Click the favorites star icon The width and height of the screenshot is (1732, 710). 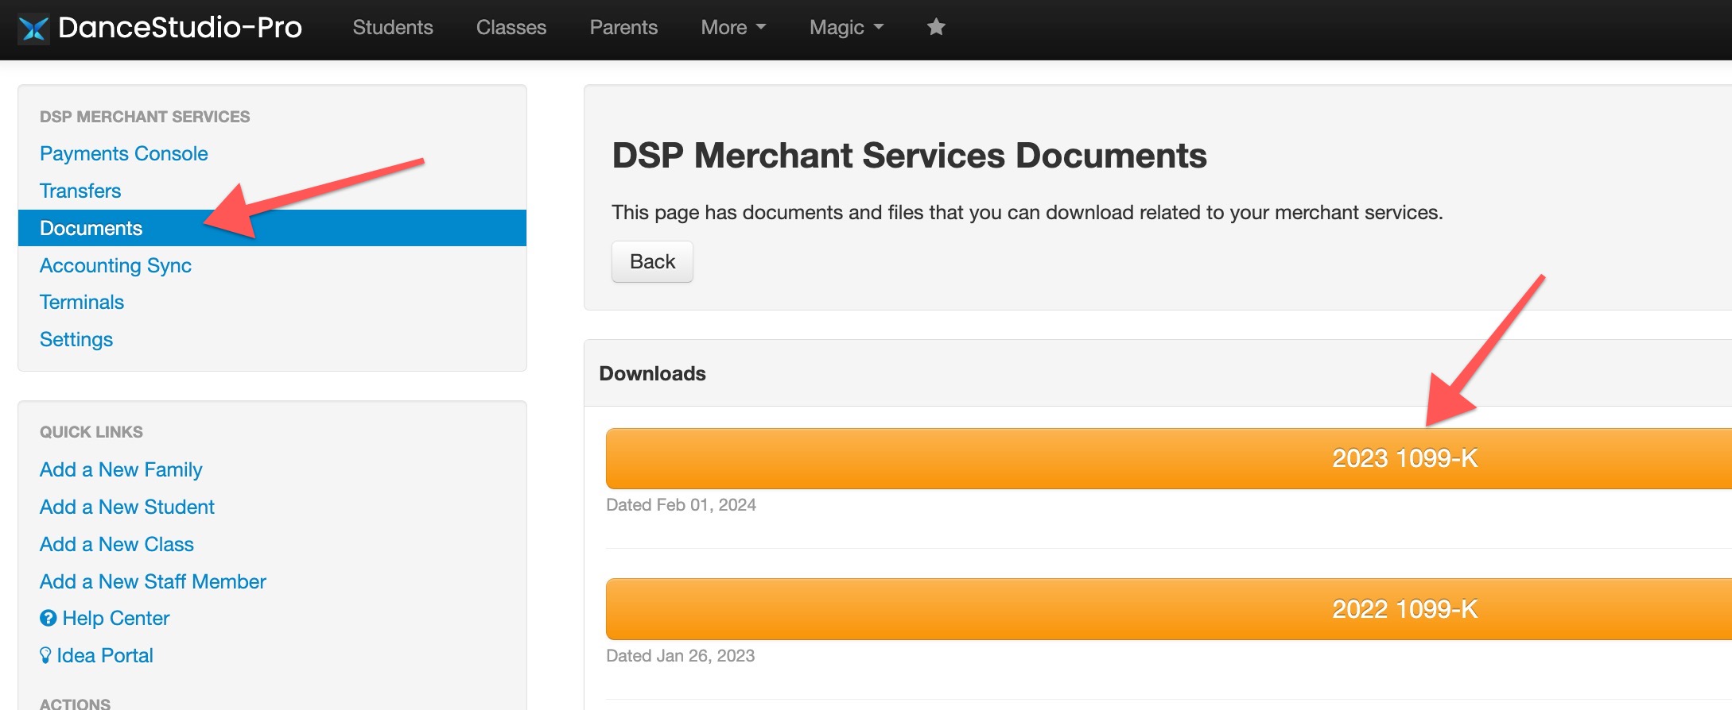click(x=936, y=27)
